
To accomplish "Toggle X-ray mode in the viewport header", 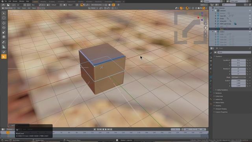I will pos(193,8).
